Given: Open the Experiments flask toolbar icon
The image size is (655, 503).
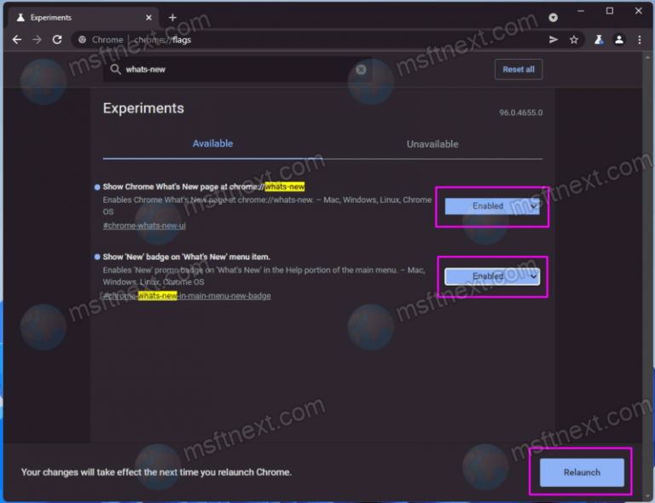Looking at the screenshot, I should click(599, 40).
